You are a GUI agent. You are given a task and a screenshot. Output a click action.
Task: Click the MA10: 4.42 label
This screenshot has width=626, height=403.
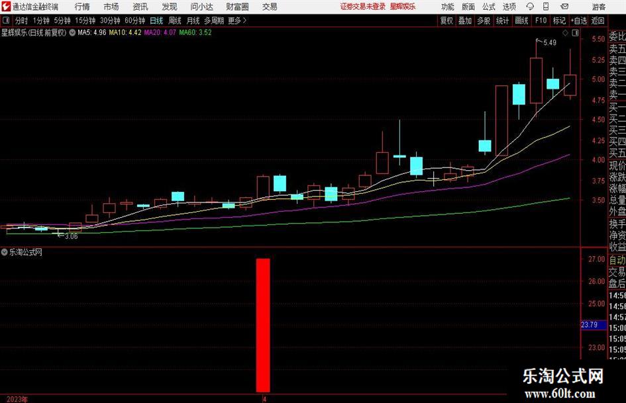[125, 32]
